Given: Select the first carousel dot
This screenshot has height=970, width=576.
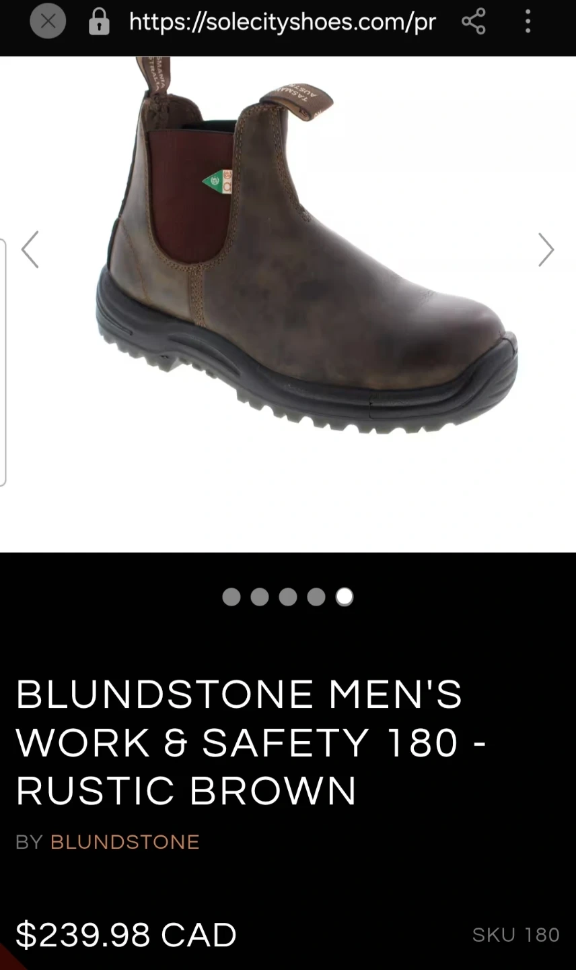Looking at the screenshot, I should pyautogui.click(x=231, y=597).
